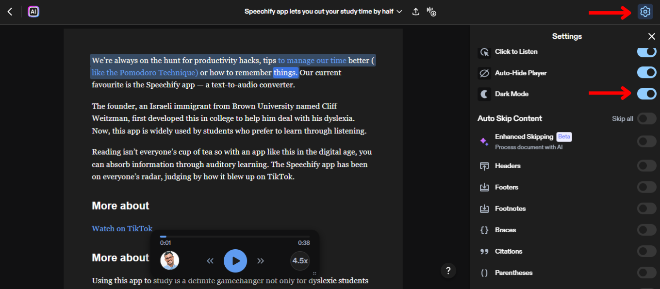
Task: Select the narrator voice avatar
Action: coord(170,260)
